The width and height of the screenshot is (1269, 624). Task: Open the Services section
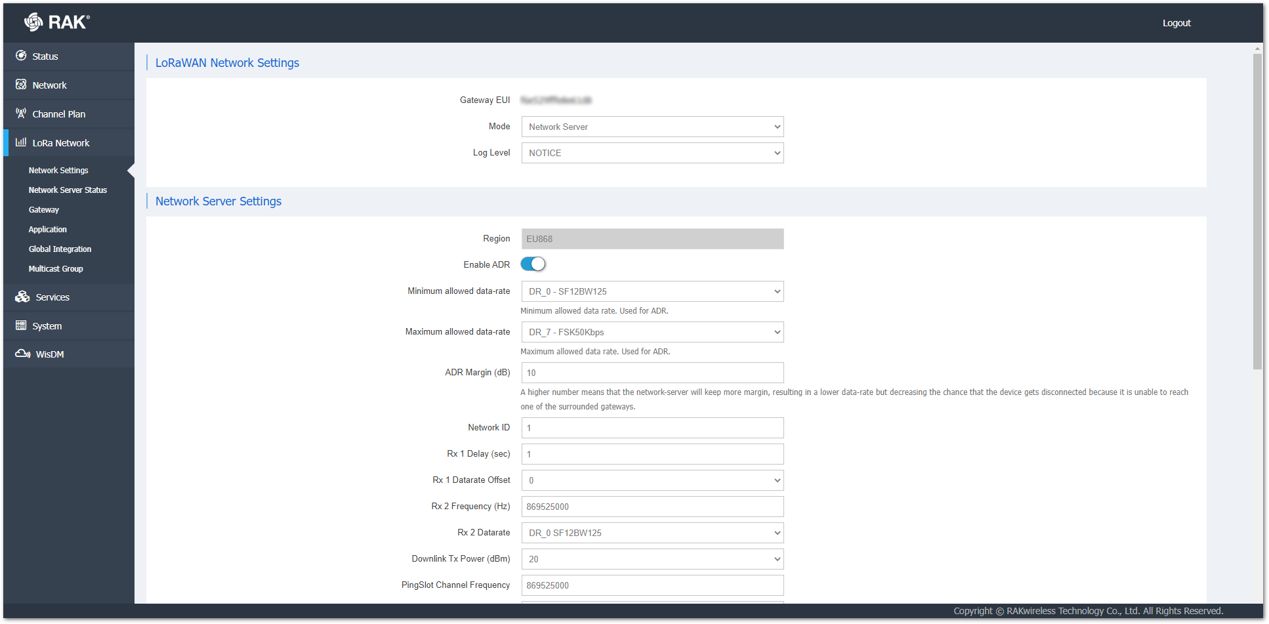[x=51, y=297]
